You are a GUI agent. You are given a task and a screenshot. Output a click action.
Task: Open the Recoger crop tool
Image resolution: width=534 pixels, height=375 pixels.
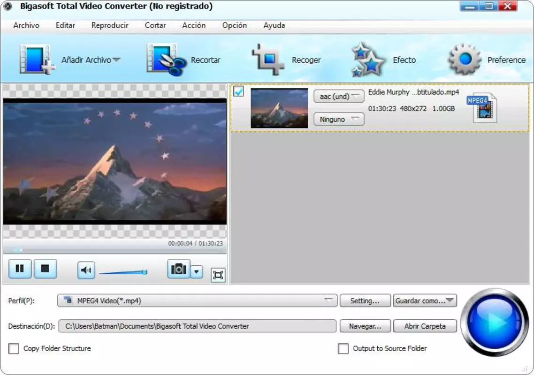(x=268, y=60)
